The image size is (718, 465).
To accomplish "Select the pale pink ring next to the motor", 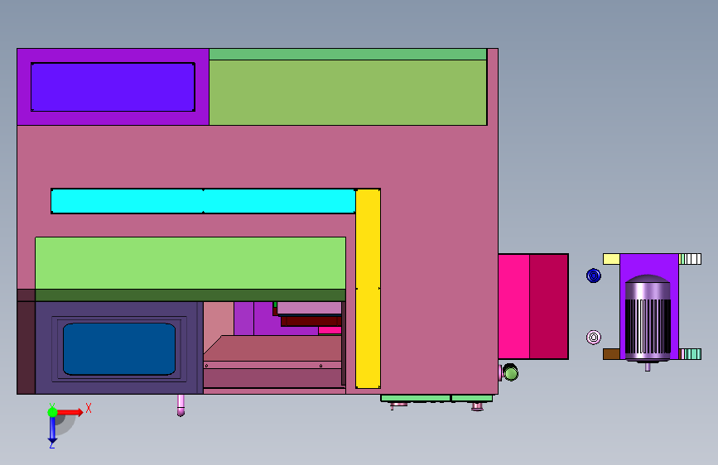I will tap(594, 338).
